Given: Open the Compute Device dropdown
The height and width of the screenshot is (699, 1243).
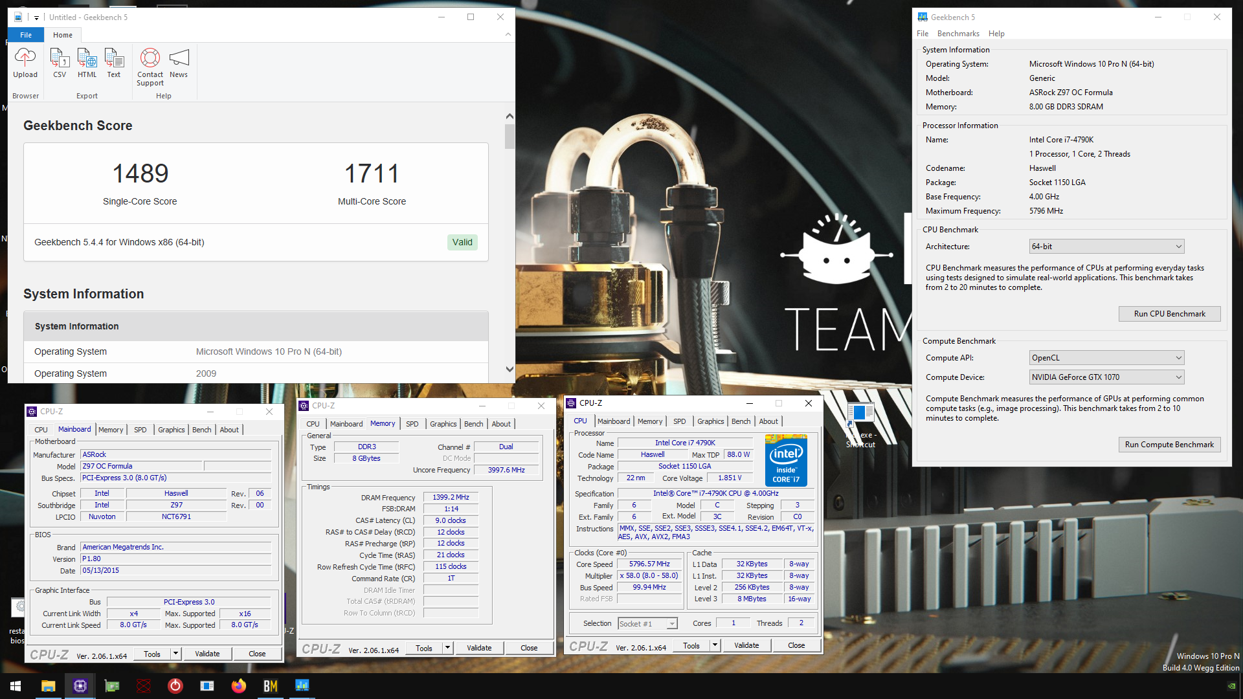Looking at the screenshot, I should [x=1107, y=377].
